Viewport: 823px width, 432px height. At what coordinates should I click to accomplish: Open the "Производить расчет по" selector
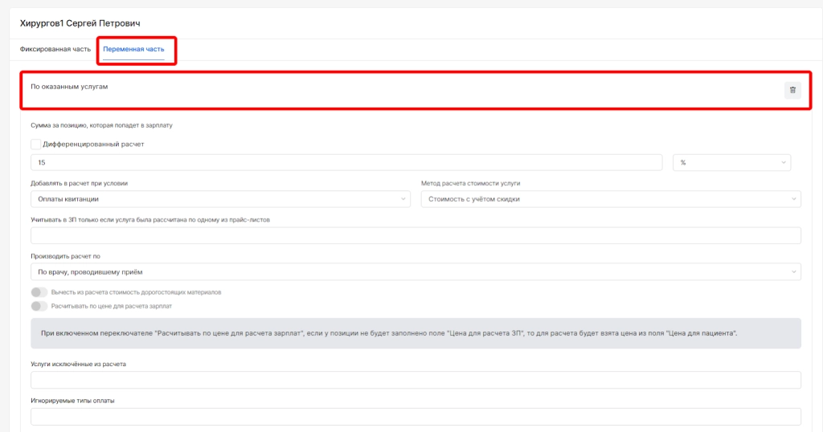(x=415, y=272)
